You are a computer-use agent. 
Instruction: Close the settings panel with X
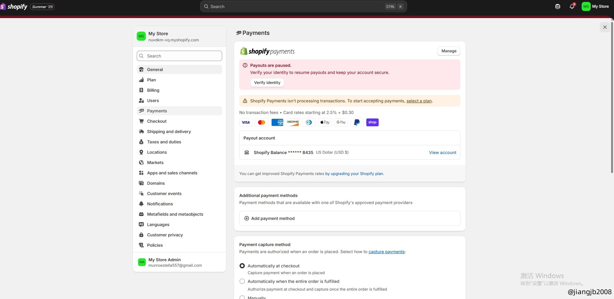(605, 27)
